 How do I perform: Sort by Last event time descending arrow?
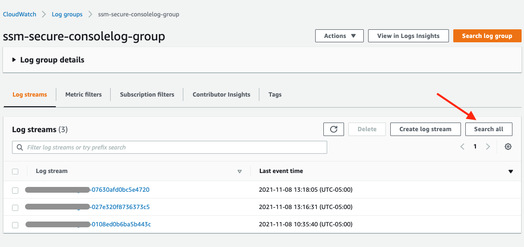[x=511, y=172]
